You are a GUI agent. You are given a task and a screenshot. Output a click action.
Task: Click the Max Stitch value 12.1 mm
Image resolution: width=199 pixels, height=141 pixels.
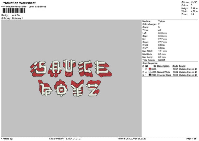(x=163, y=51)
